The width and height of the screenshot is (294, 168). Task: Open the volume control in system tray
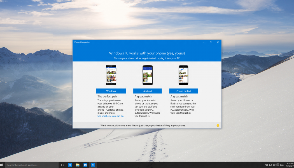pos(274,165)
